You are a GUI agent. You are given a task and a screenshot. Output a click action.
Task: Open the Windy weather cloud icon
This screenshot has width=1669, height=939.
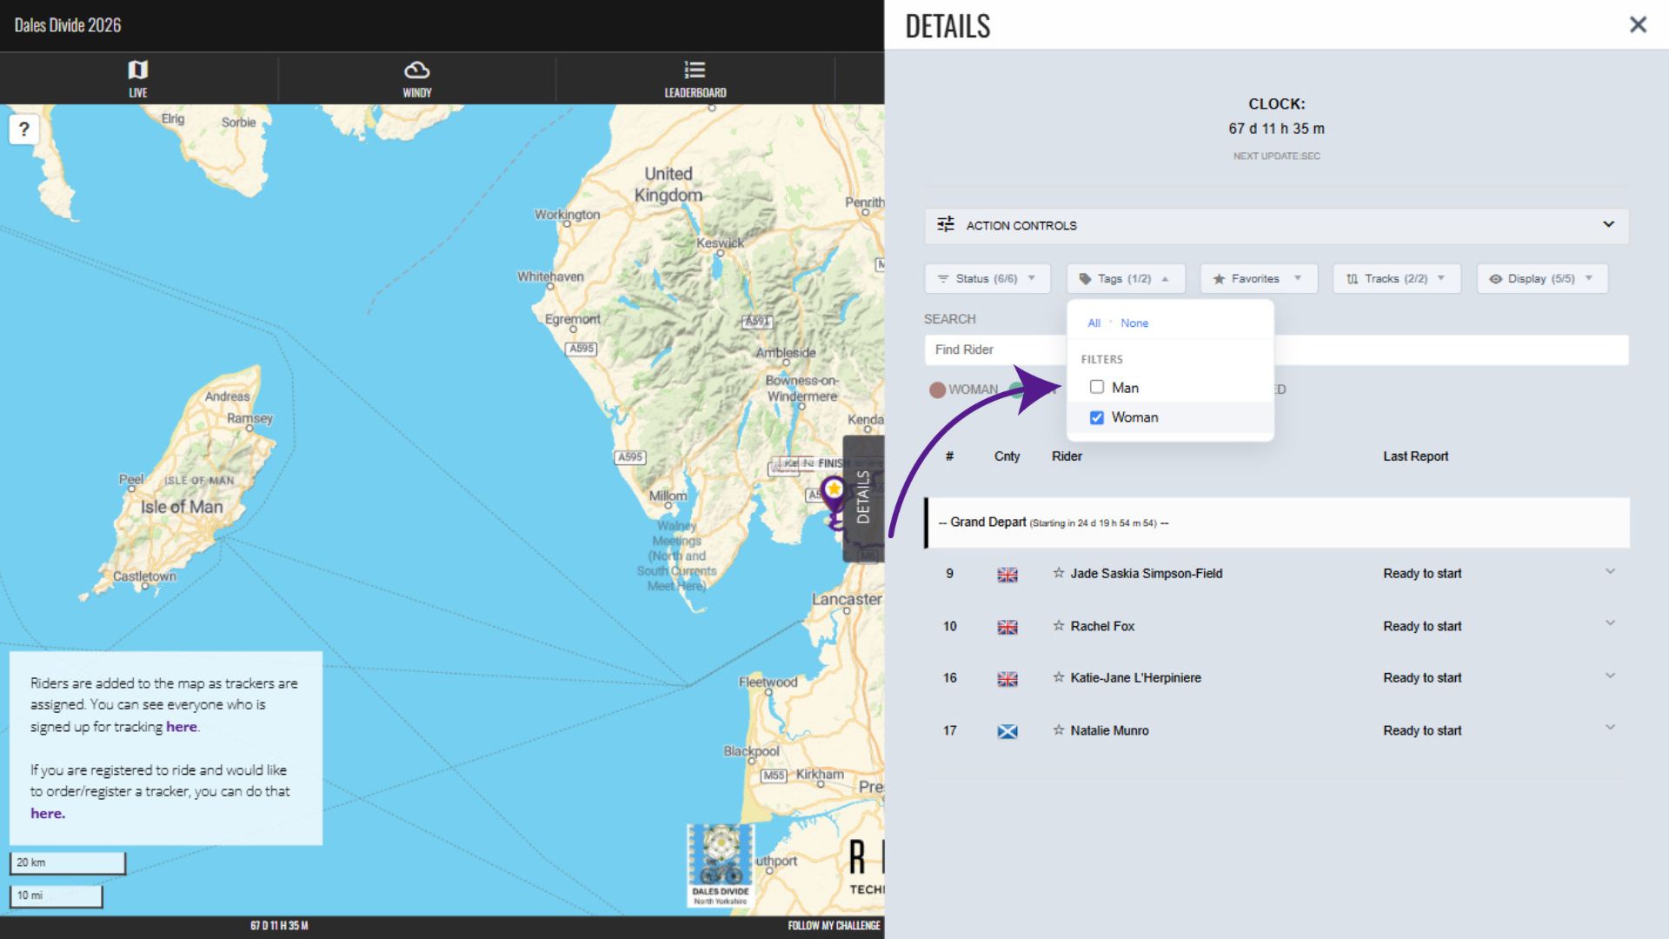coord(416,70)
